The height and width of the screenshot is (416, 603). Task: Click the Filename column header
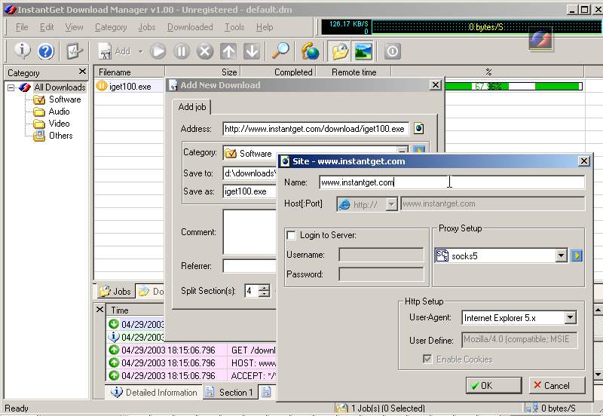coord(130,72)
